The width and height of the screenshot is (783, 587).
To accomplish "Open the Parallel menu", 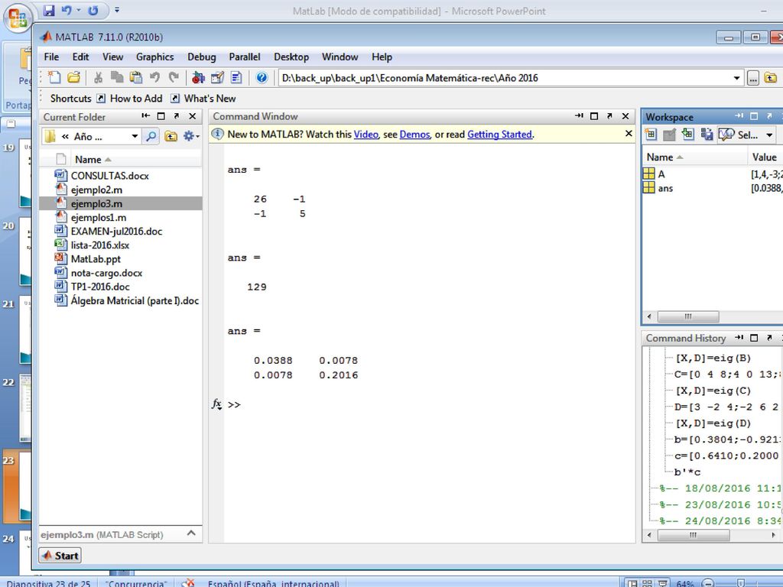I will [245, 57].
